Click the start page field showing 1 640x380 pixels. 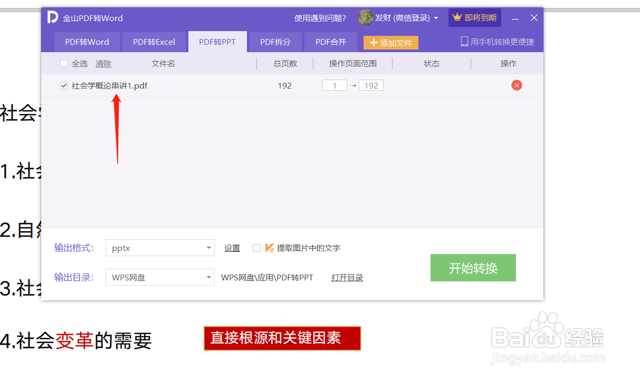click(335, 85)
